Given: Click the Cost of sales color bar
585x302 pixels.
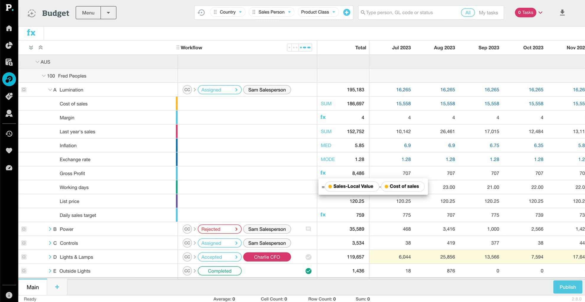Looking at the screenshot, I should (x=177, y=104).
